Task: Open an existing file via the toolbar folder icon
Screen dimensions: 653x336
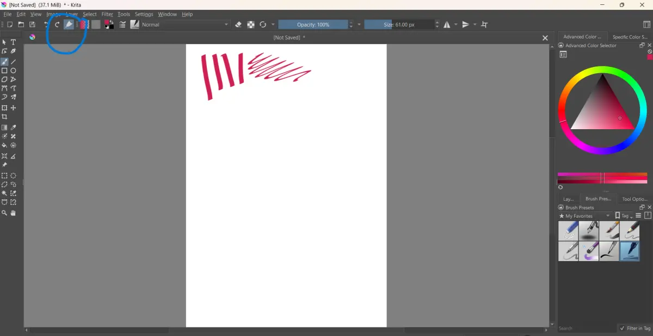Action: [21, 24]
